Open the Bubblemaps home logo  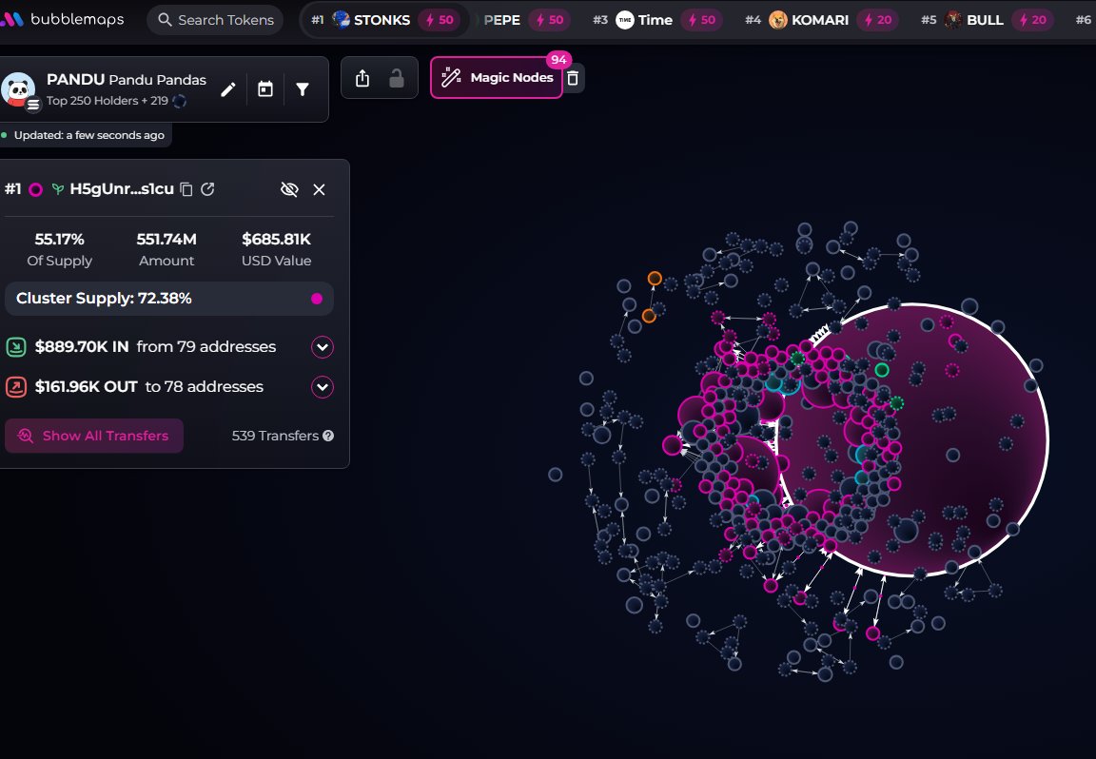pos(62,19)
